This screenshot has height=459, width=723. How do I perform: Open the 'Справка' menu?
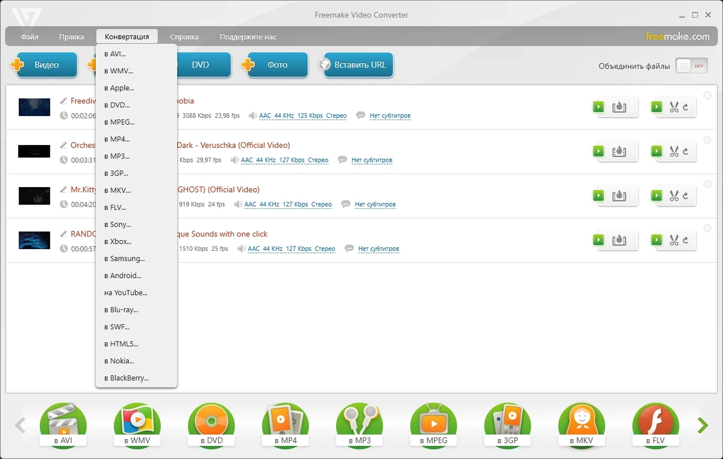pos(184,37)
